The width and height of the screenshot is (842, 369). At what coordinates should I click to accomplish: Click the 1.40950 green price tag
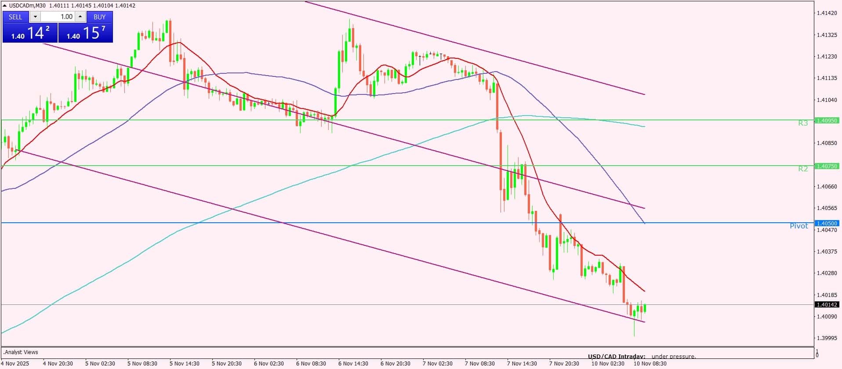tap(827, 120)
